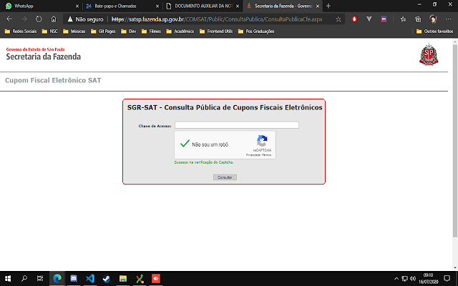Open browser settings and more menu
Screen dimensions: 458x286
click(x=449, y=19)
